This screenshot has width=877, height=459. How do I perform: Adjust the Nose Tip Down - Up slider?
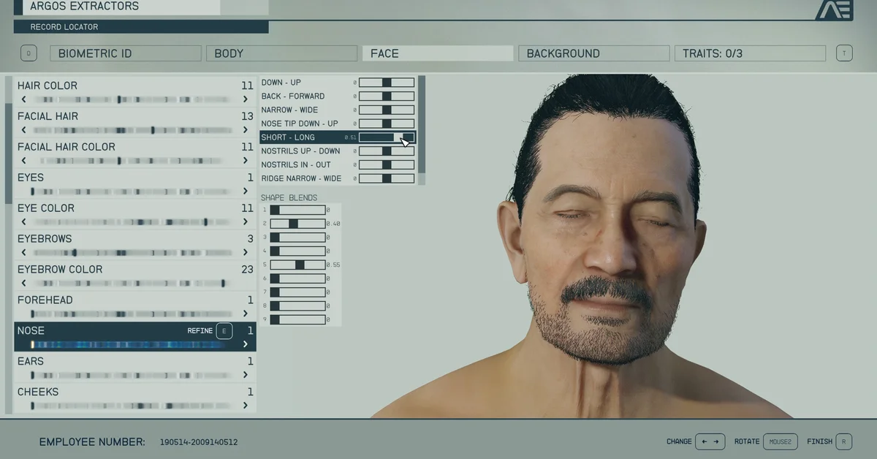click(387, 124)
